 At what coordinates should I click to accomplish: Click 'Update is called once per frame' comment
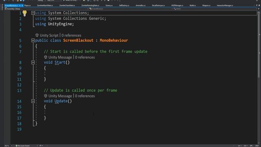(80, 90)
